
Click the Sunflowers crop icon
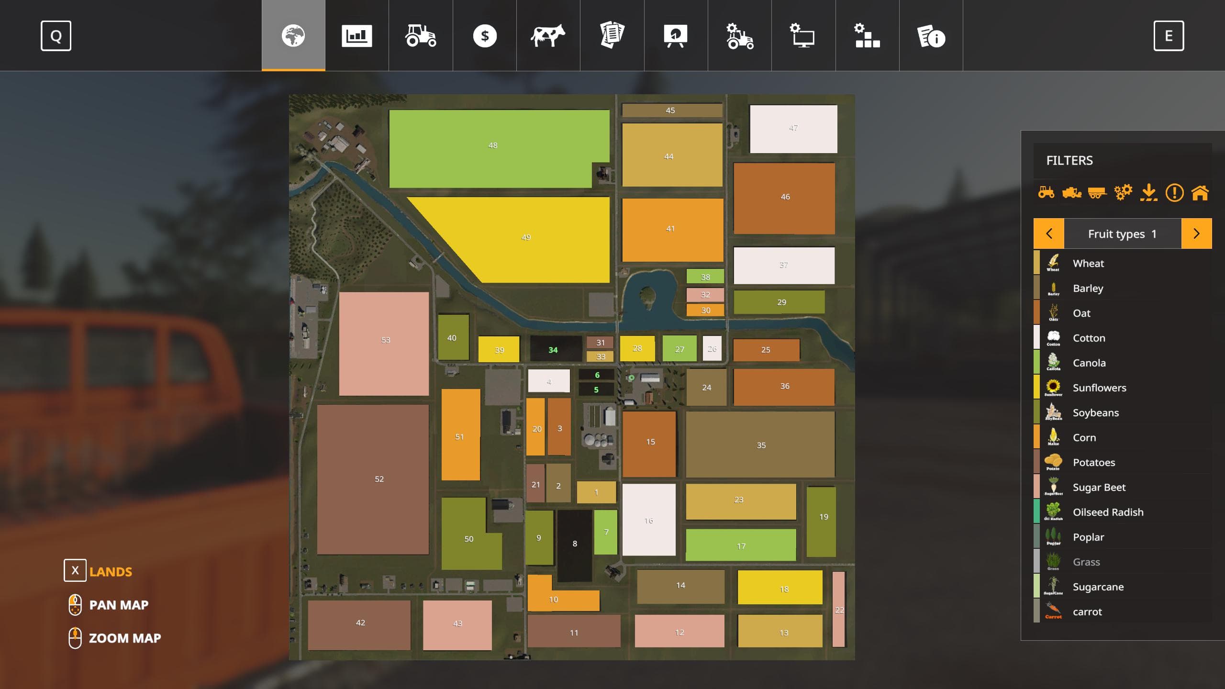pyautogui.click(x=1053, y=388)
